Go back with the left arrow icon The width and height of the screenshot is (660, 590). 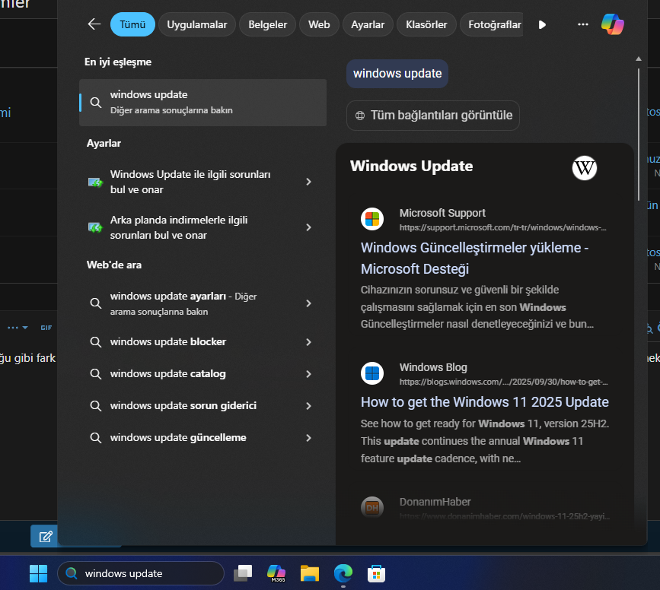point(94,24)
